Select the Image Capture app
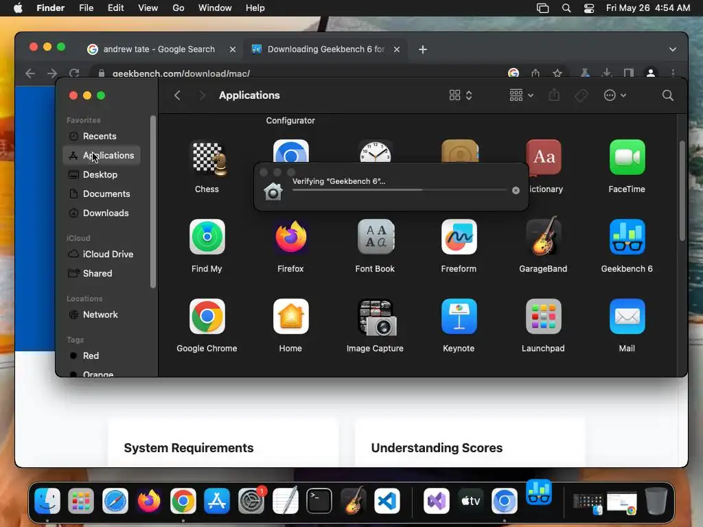This screenshot has width=703, height=527. point(377,317)
